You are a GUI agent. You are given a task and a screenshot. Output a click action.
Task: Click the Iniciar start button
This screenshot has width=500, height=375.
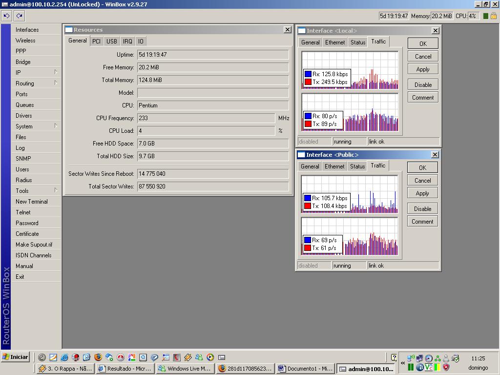click(x=16, y=357)
